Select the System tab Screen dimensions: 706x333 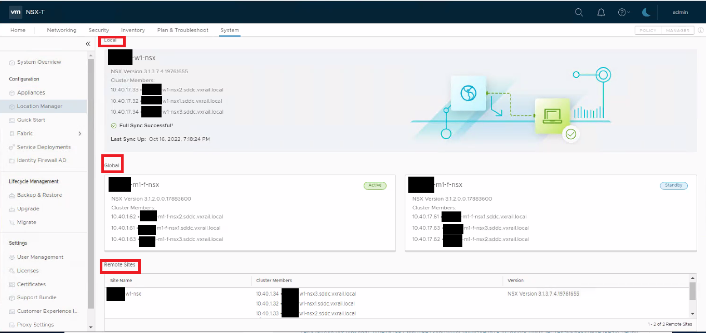230,30
